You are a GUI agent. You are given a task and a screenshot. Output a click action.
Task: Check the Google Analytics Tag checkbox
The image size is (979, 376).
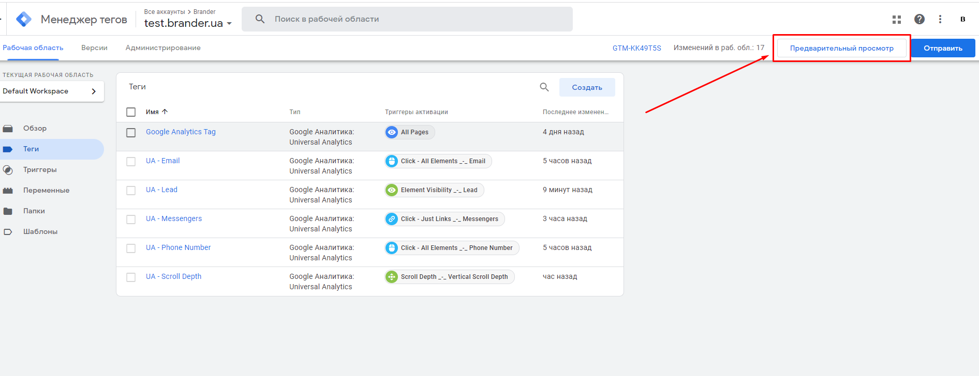131,133
